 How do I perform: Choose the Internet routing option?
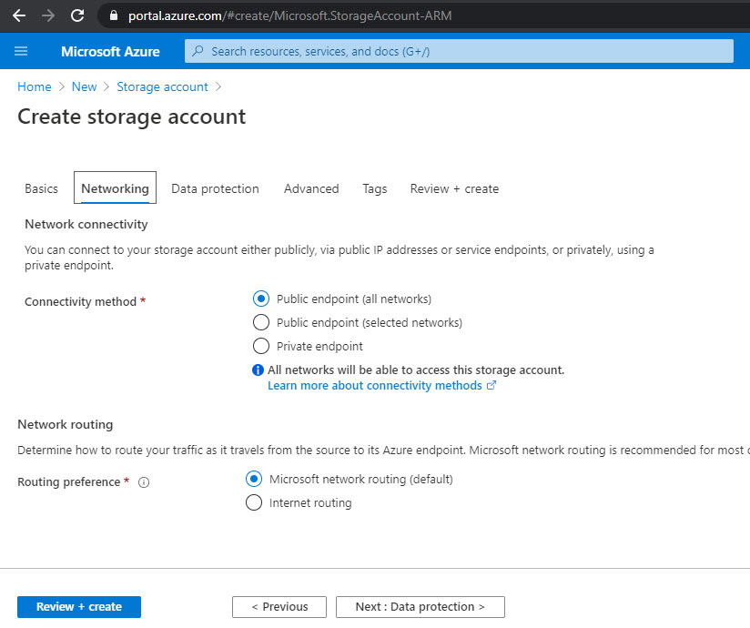point(254,502)
